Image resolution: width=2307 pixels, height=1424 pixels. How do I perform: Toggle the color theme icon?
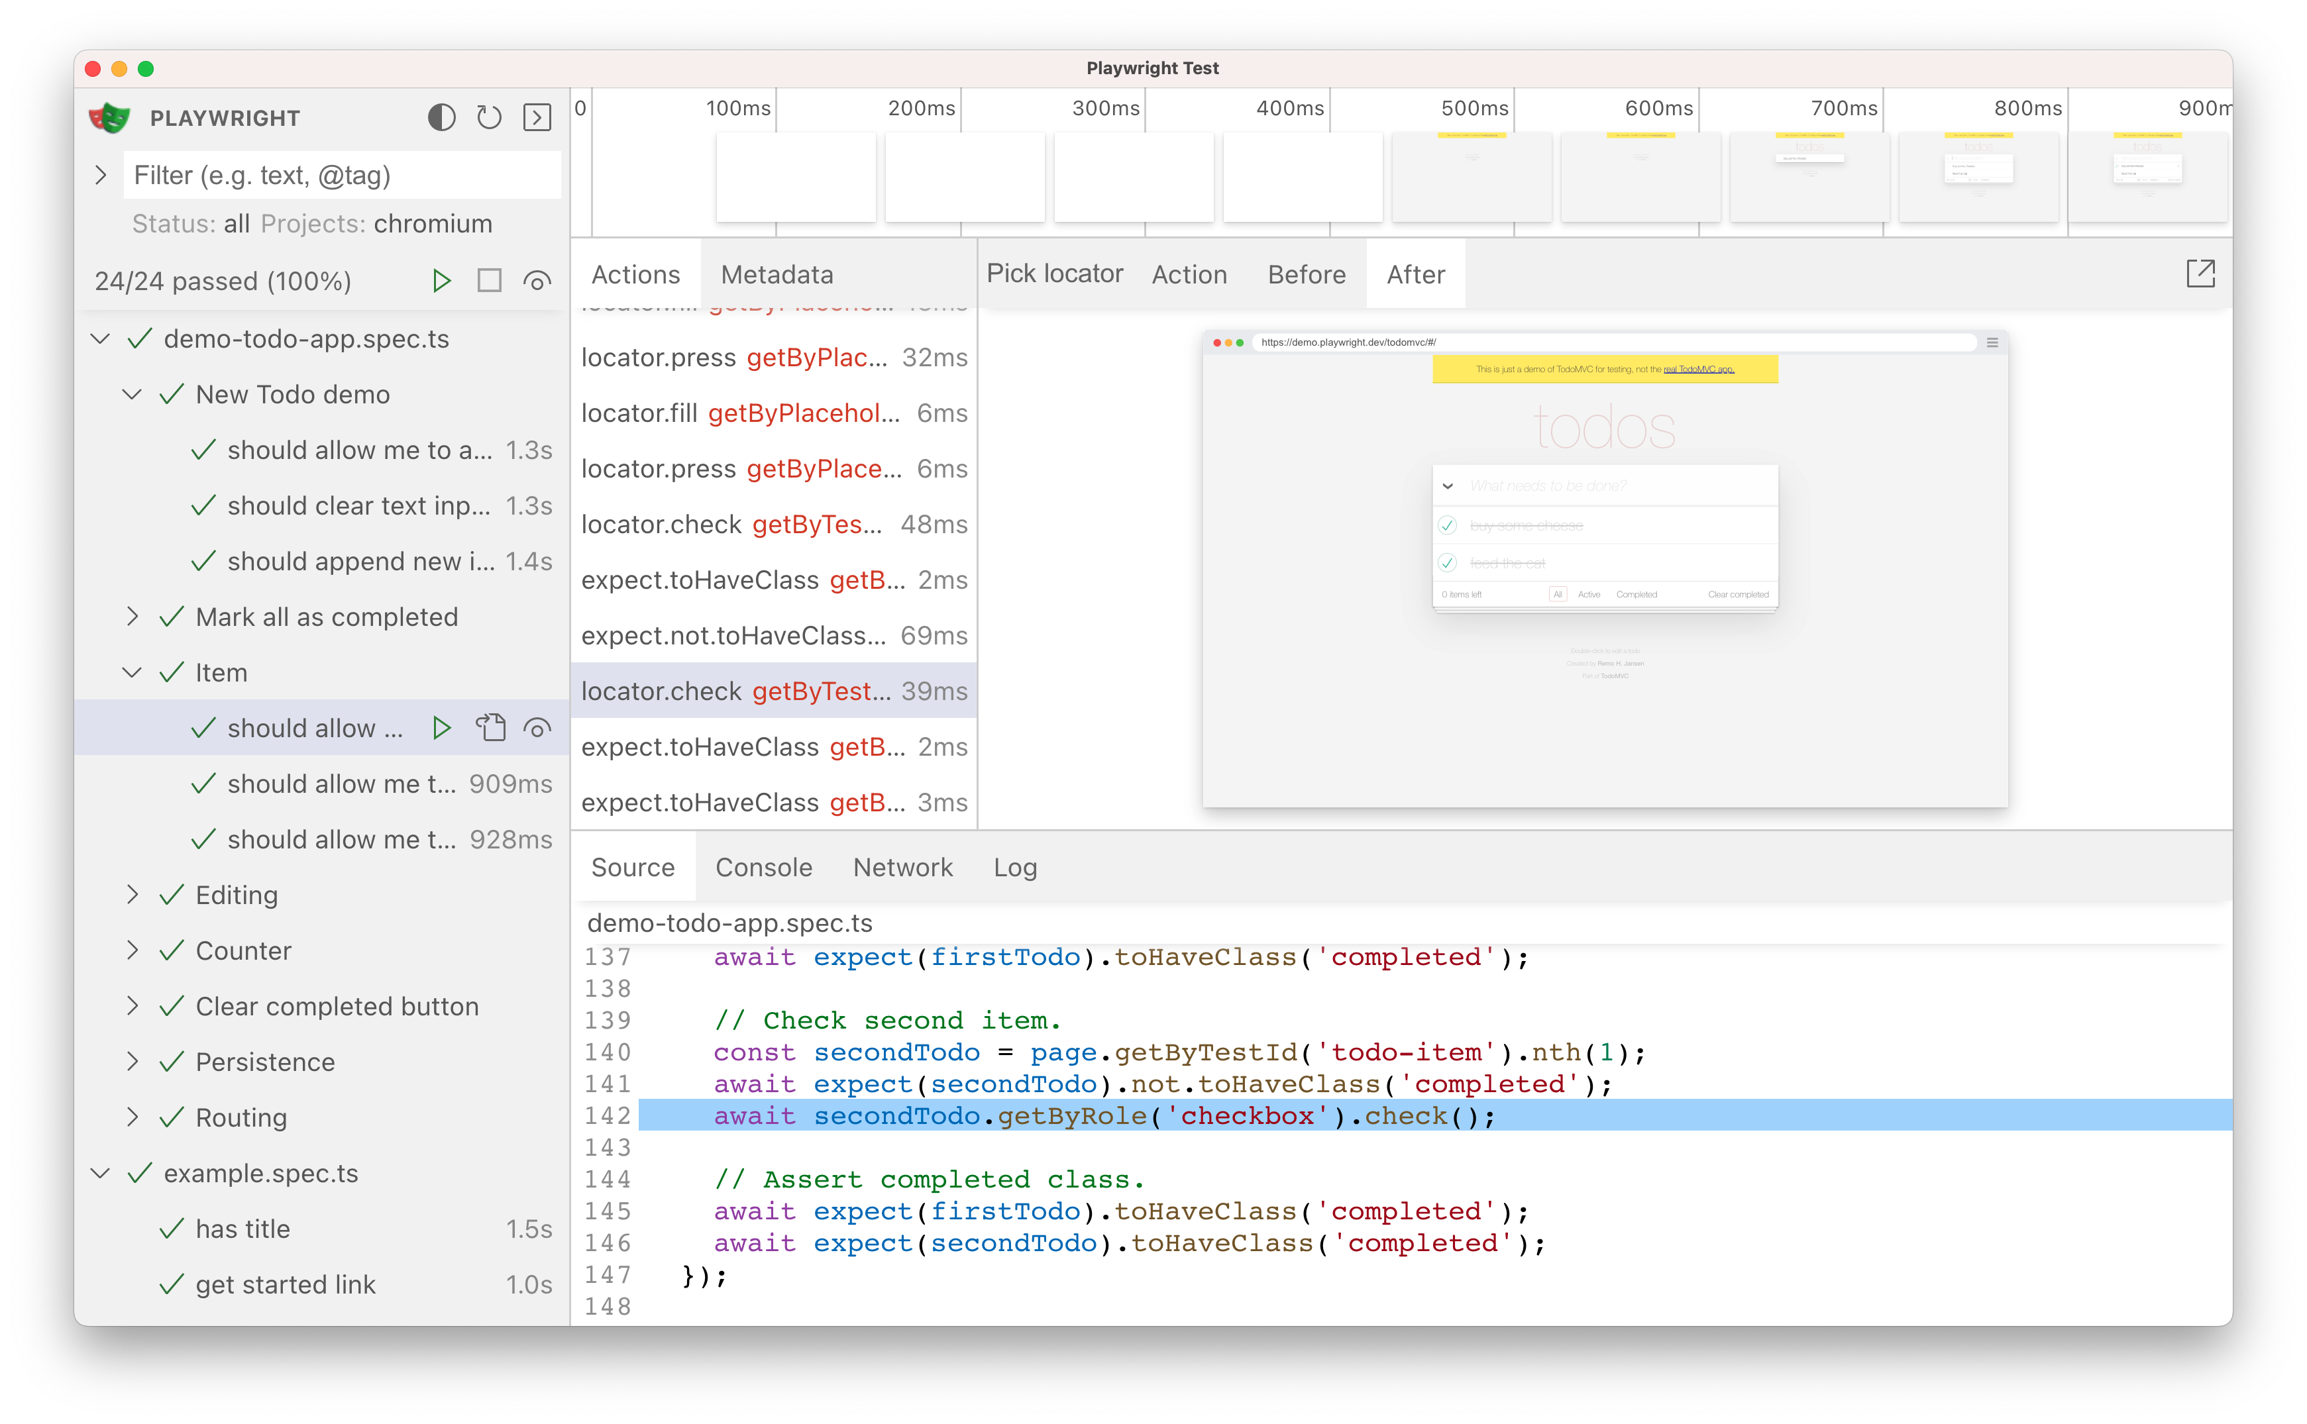click(x=441, y=118)
